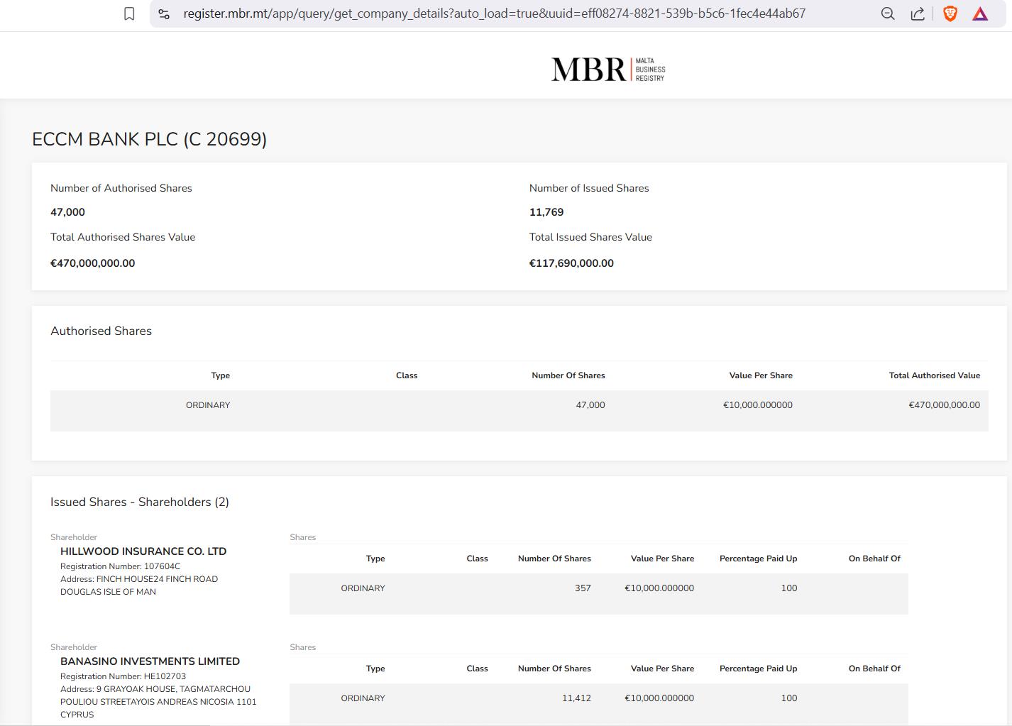Screen dimensions: 1012x726
Task: Click Type column header in Authorised Shares table
Action: click(220, 375)
